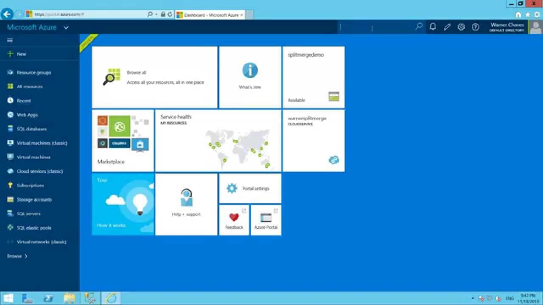543x305 pixels.
Task: Open Recent clock icon
Action: click(10, 100)
